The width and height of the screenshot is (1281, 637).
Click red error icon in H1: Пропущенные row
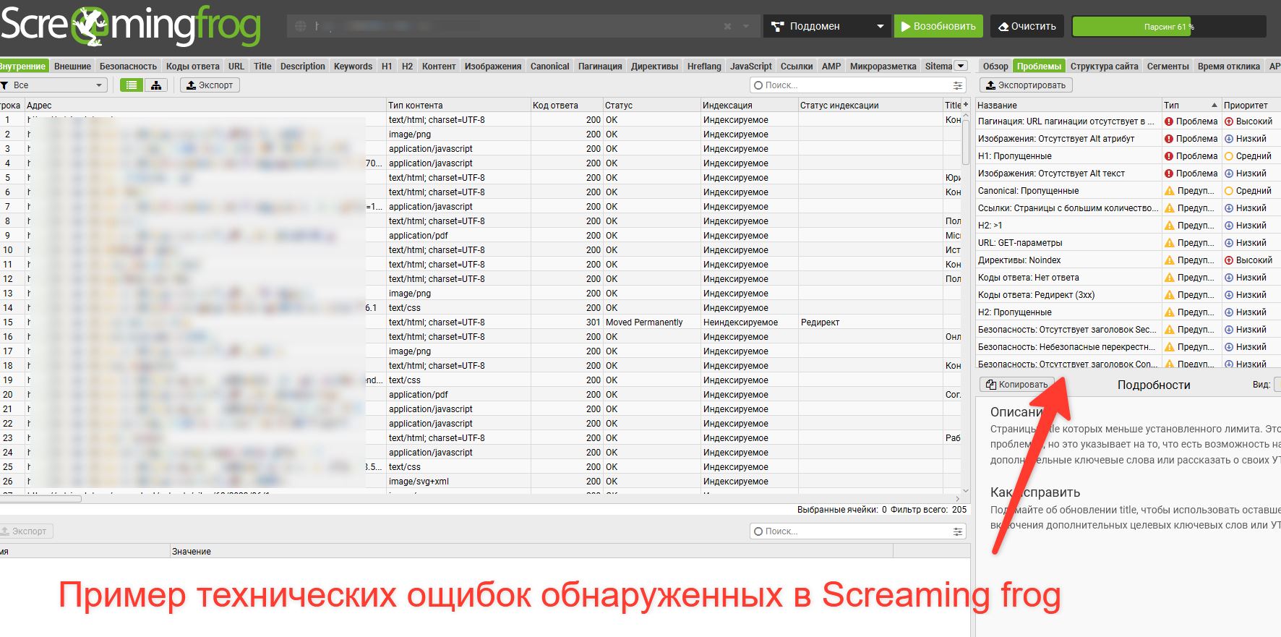(1169, 156)
